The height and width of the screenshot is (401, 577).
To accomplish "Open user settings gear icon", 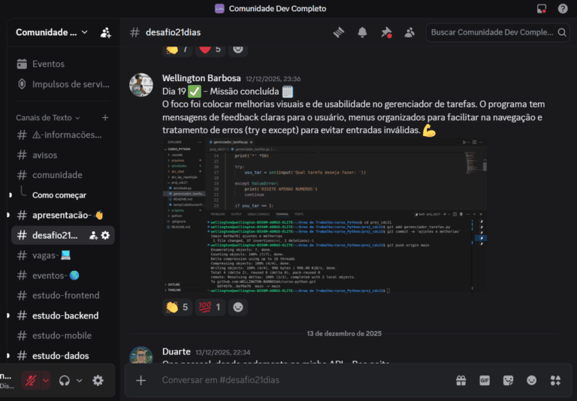I will pyautogui.click(x=98, y=381).
